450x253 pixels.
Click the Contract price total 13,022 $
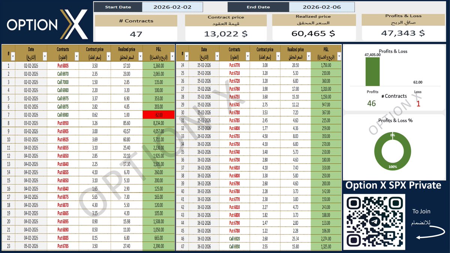tap(225, 34)
